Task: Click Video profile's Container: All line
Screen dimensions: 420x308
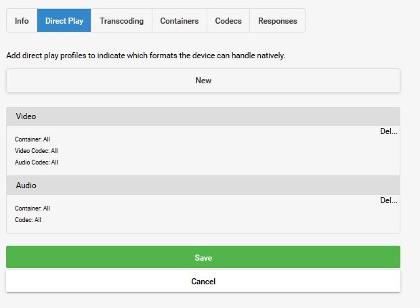Action: tap(33, 139)
